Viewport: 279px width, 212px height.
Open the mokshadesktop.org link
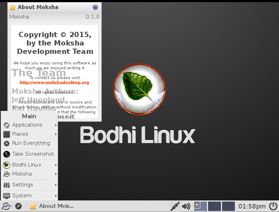pos(54,83)
